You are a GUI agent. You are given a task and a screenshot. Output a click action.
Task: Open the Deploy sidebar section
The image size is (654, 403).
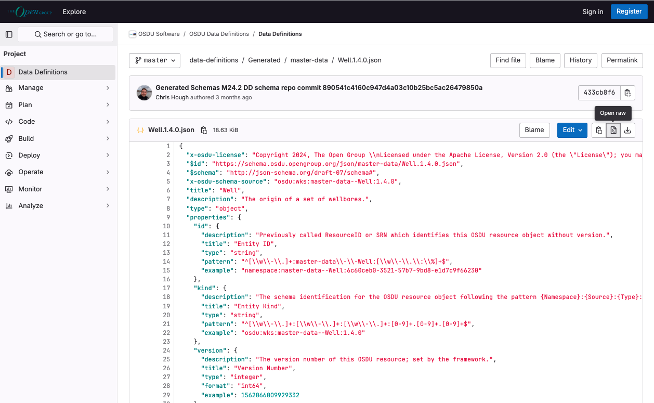pos(58,155)
